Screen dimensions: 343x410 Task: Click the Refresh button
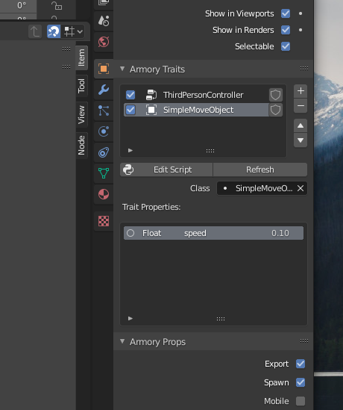(x=260, y=170)
